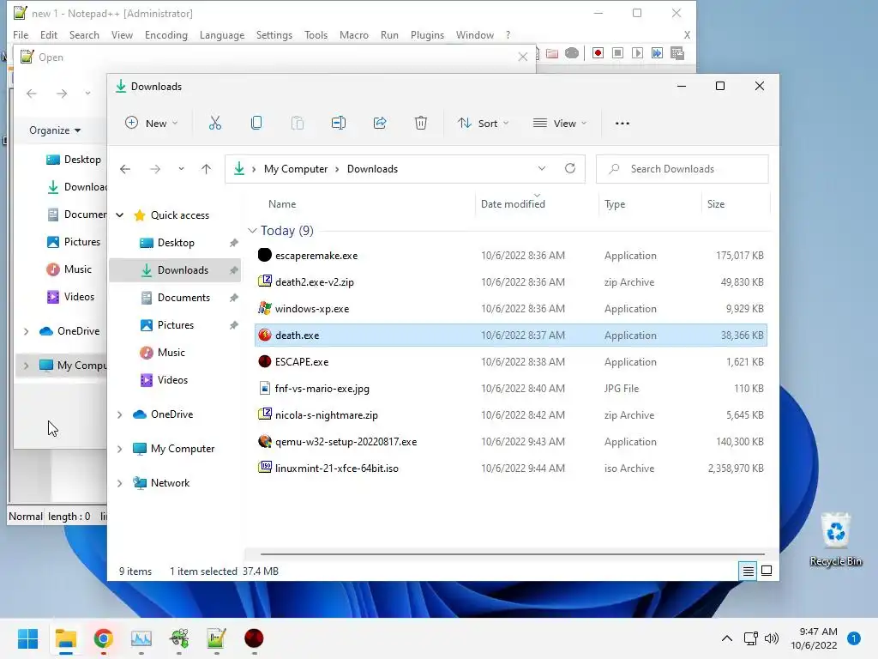The height and width of the screenshot is (659, 878).
Task: Expand the OneDrive node in Explorer sidebar
Action: coord(120,414)
